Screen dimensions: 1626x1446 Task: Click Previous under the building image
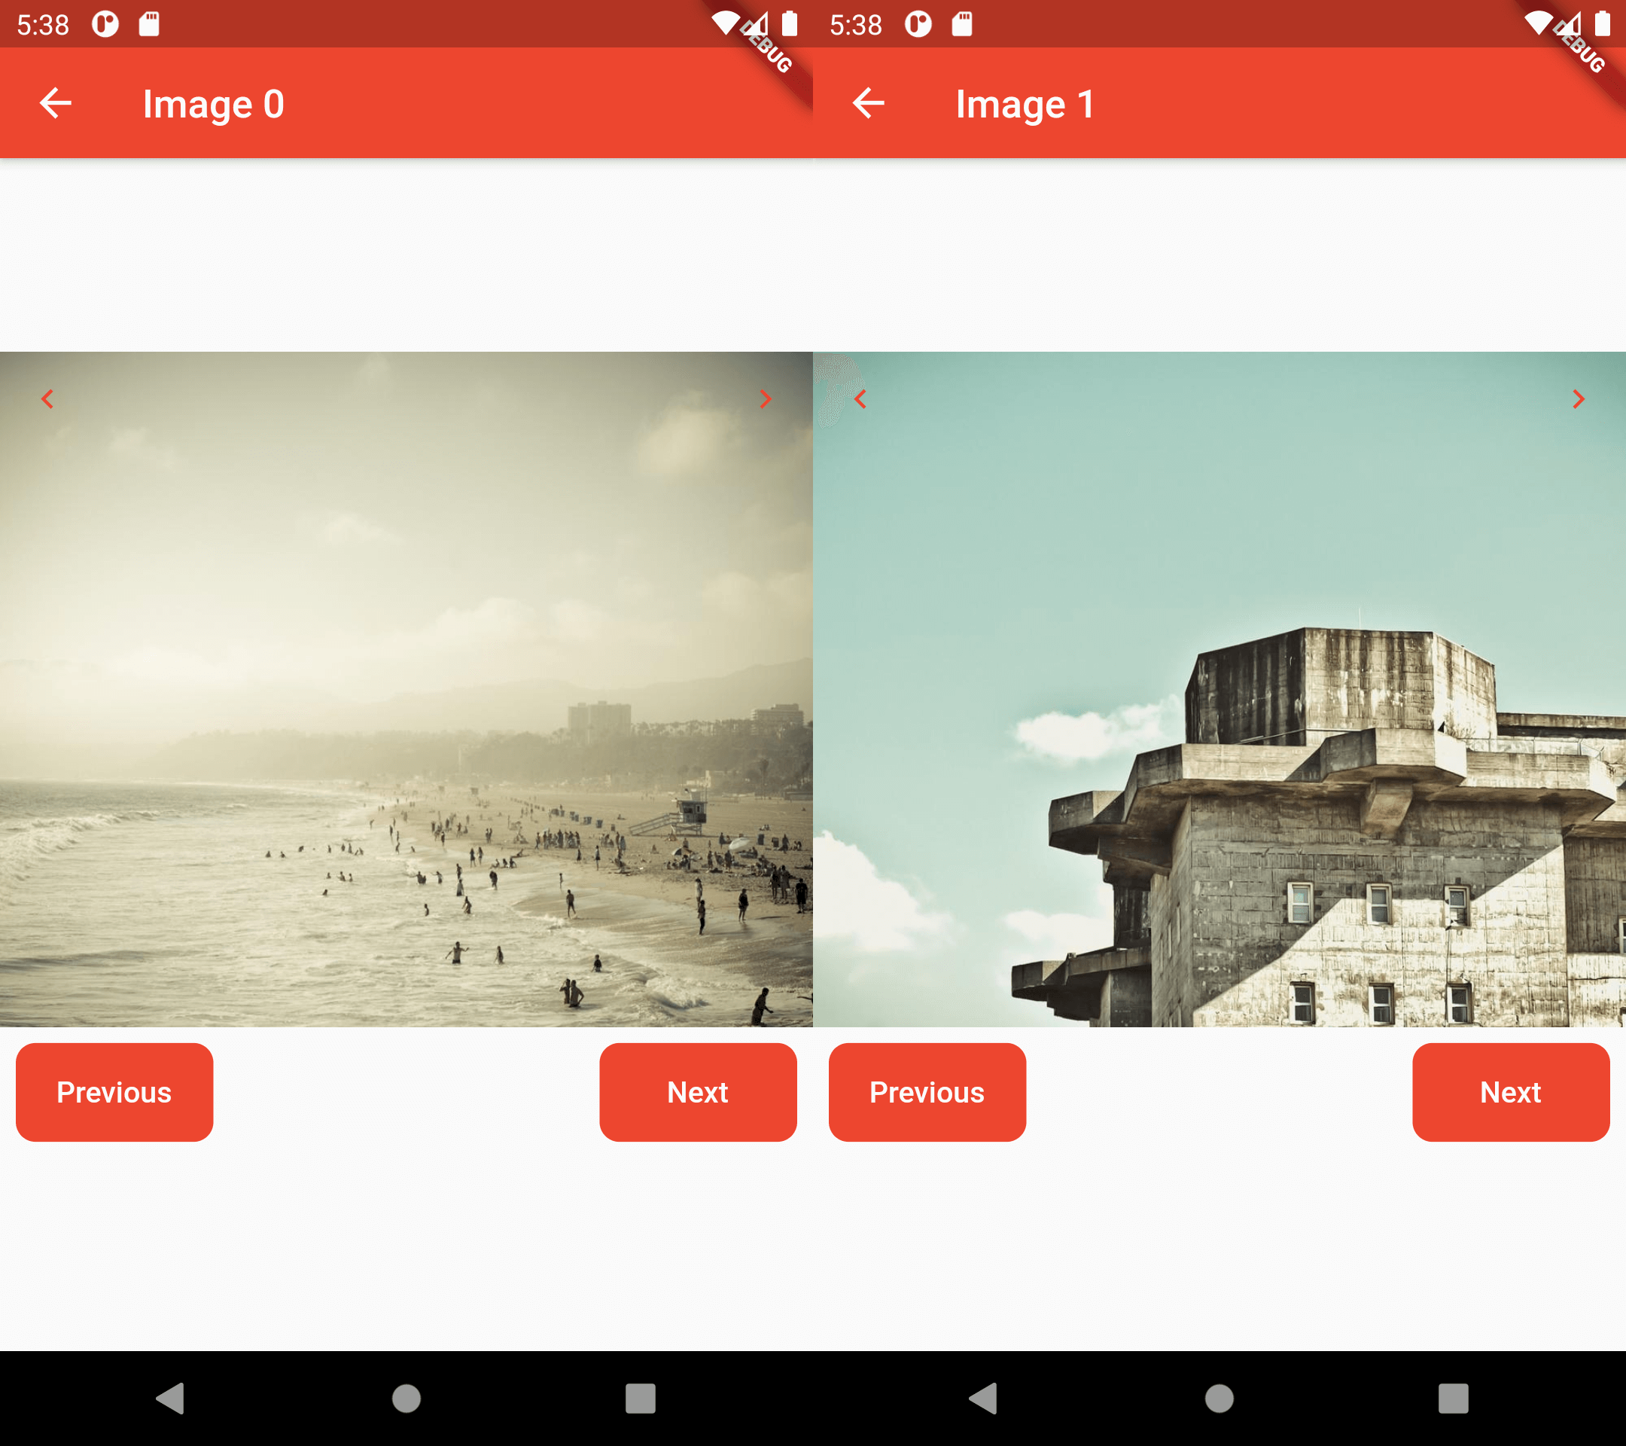(x=927, y=1092)
